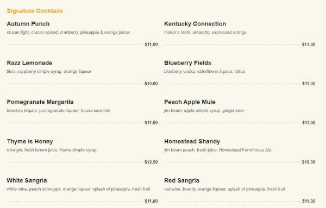Viewport: 326px width, 208px height.
Task: Click the hornito's tequila description text
Action: pyautogui.click(x=59, y=111)
